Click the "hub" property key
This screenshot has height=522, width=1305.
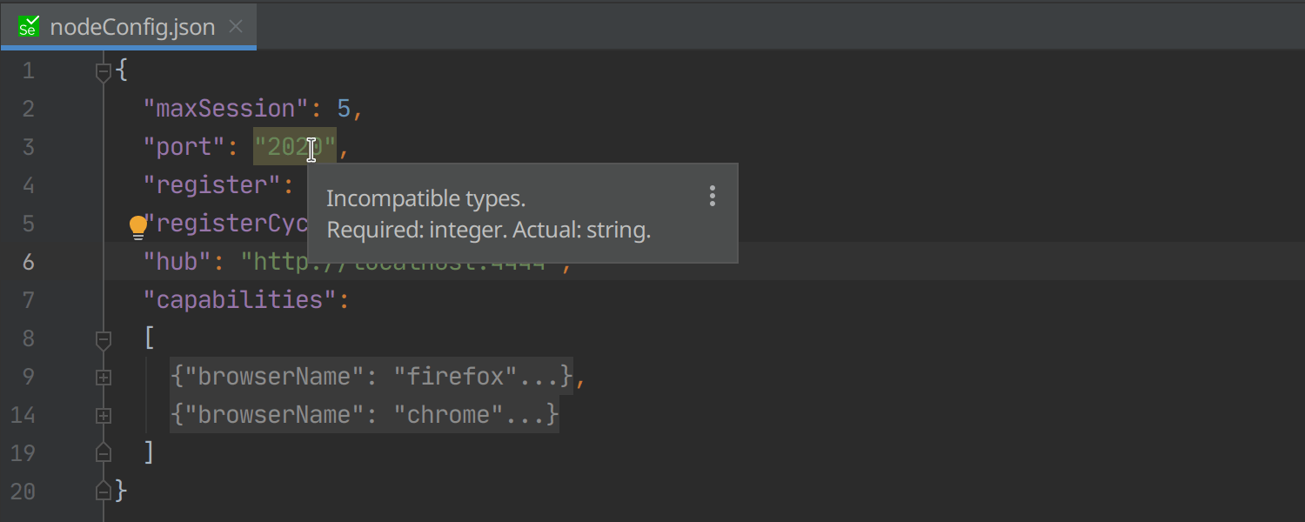click(x=177, y=262)
